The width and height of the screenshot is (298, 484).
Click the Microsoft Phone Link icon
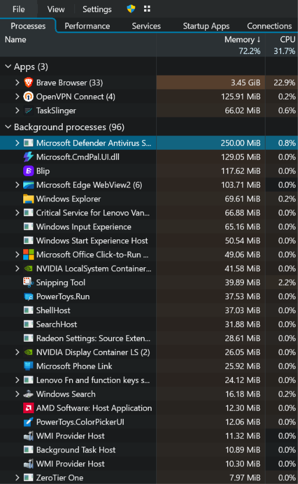(x=28, y=366)
